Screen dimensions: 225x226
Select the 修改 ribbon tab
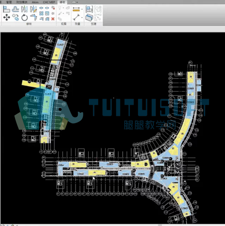point(62,2)
